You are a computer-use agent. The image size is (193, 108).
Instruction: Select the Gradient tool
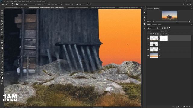(x=2, y=48)
